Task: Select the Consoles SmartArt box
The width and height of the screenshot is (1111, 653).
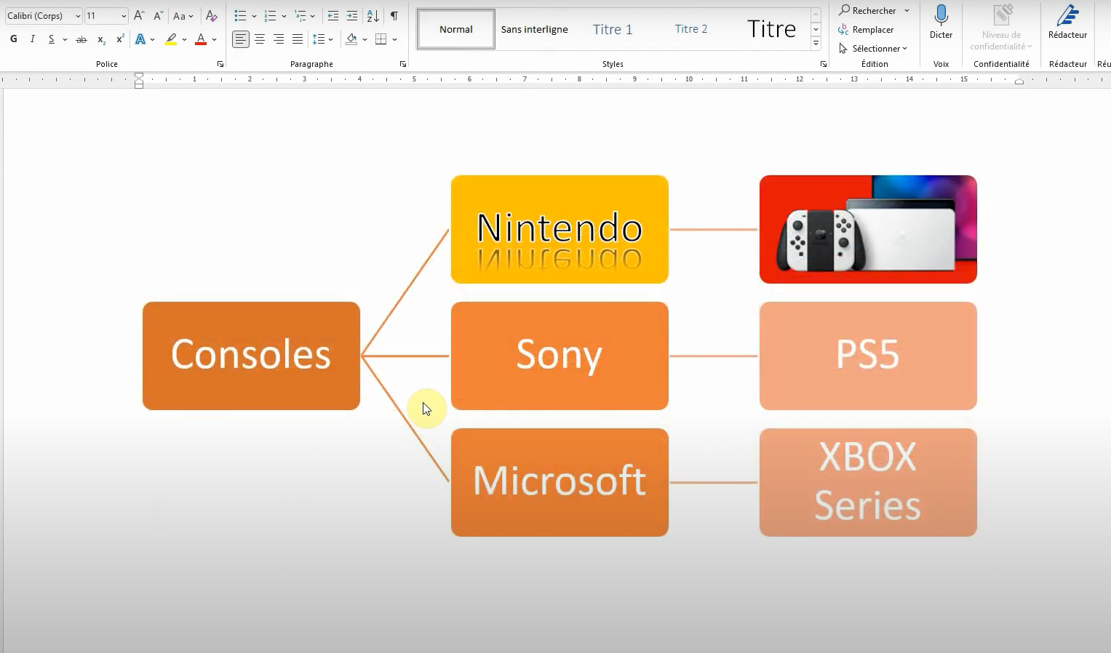Action: coord(251,356)
